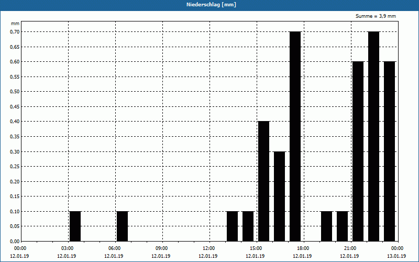Select the 0,70 y-axis value
This screenshot has width=419, height=262.
pos(15,32)
